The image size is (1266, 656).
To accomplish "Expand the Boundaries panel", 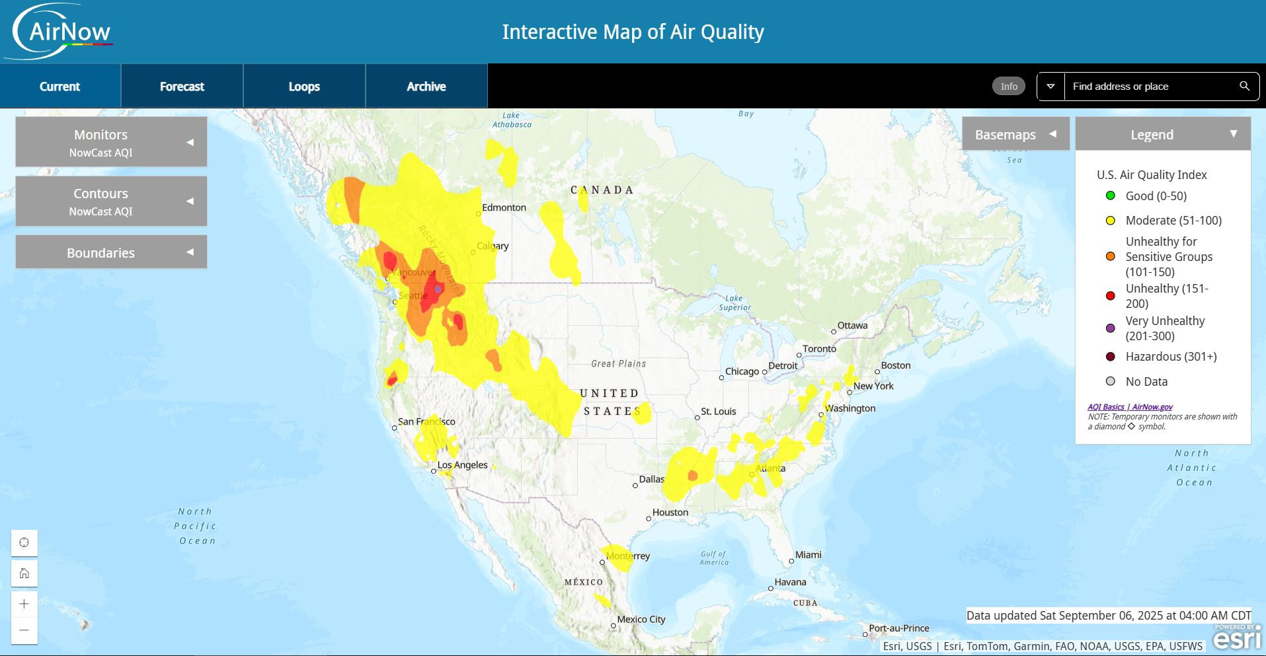I will [111, 252].
